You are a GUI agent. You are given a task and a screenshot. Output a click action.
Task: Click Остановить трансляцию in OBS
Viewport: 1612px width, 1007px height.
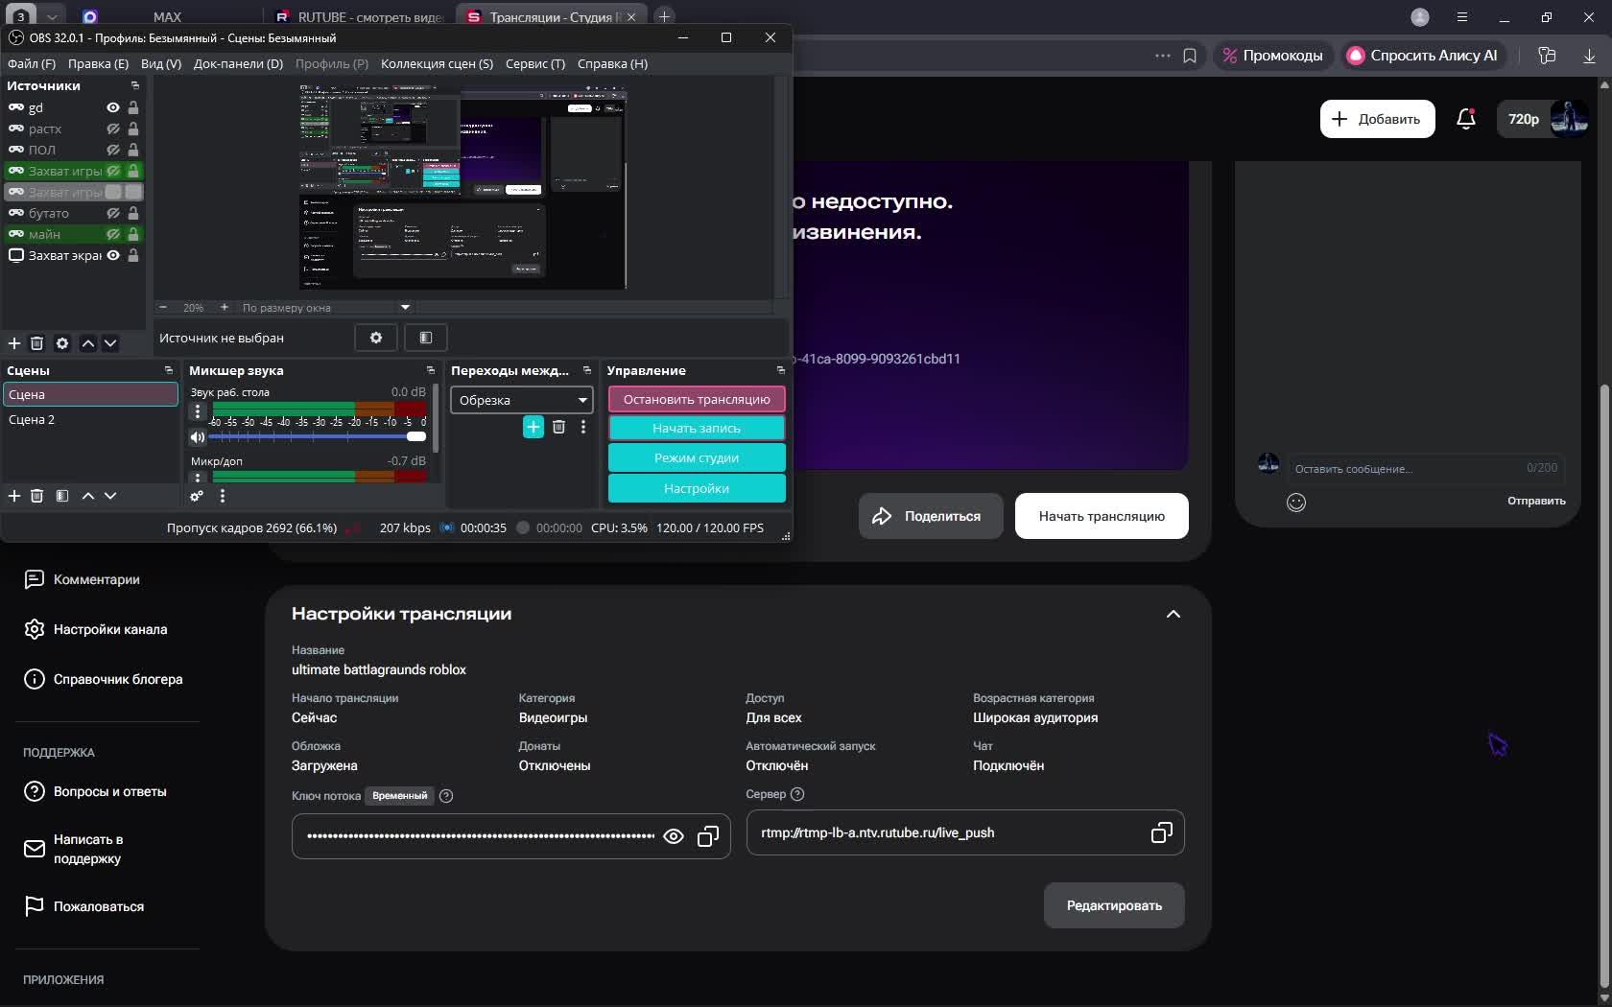[697, 399]
